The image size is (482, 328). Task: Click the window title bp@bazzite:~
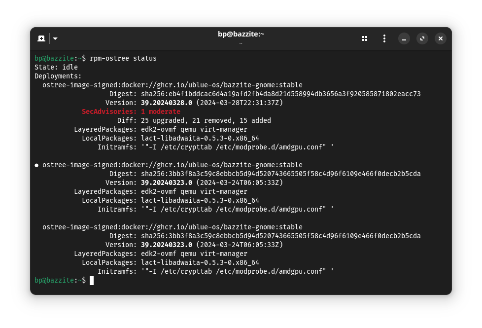pos(241,34)
